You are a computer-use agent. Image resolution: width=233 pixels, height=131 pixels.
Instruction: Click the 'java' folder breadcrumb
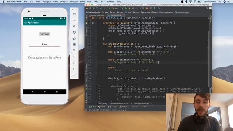[128, 12]
